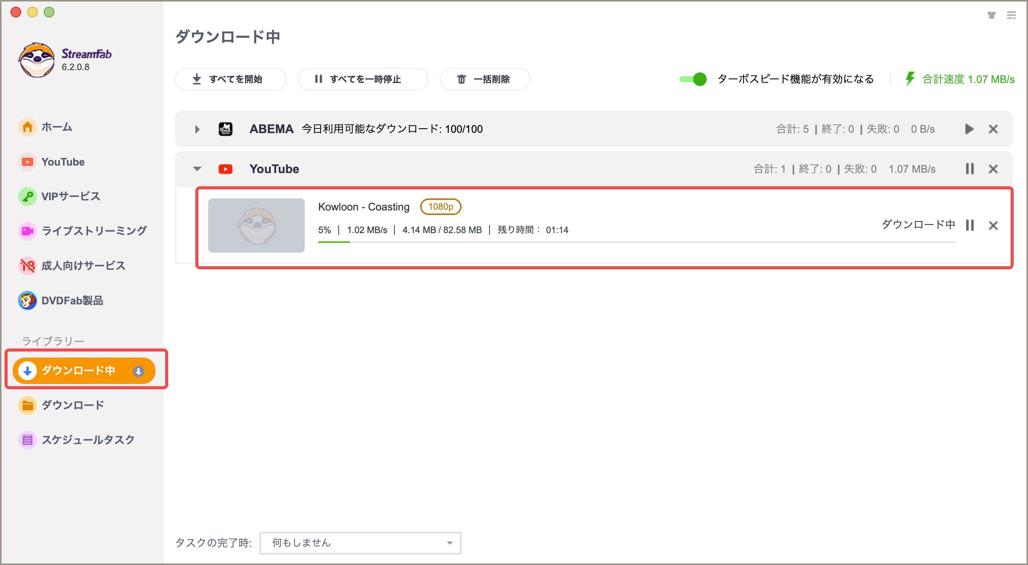Click the 成人向けサービス icon
1028x565 pixels.
pyautogui.click(x=28, y=266)
